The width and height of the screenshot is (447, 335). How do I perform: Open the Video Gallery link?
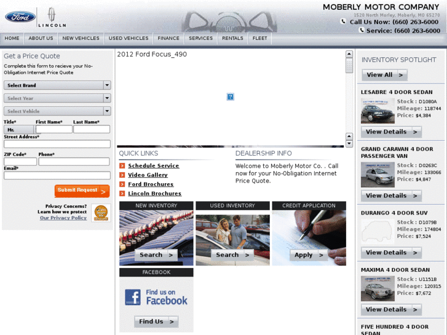pos(148,175)
